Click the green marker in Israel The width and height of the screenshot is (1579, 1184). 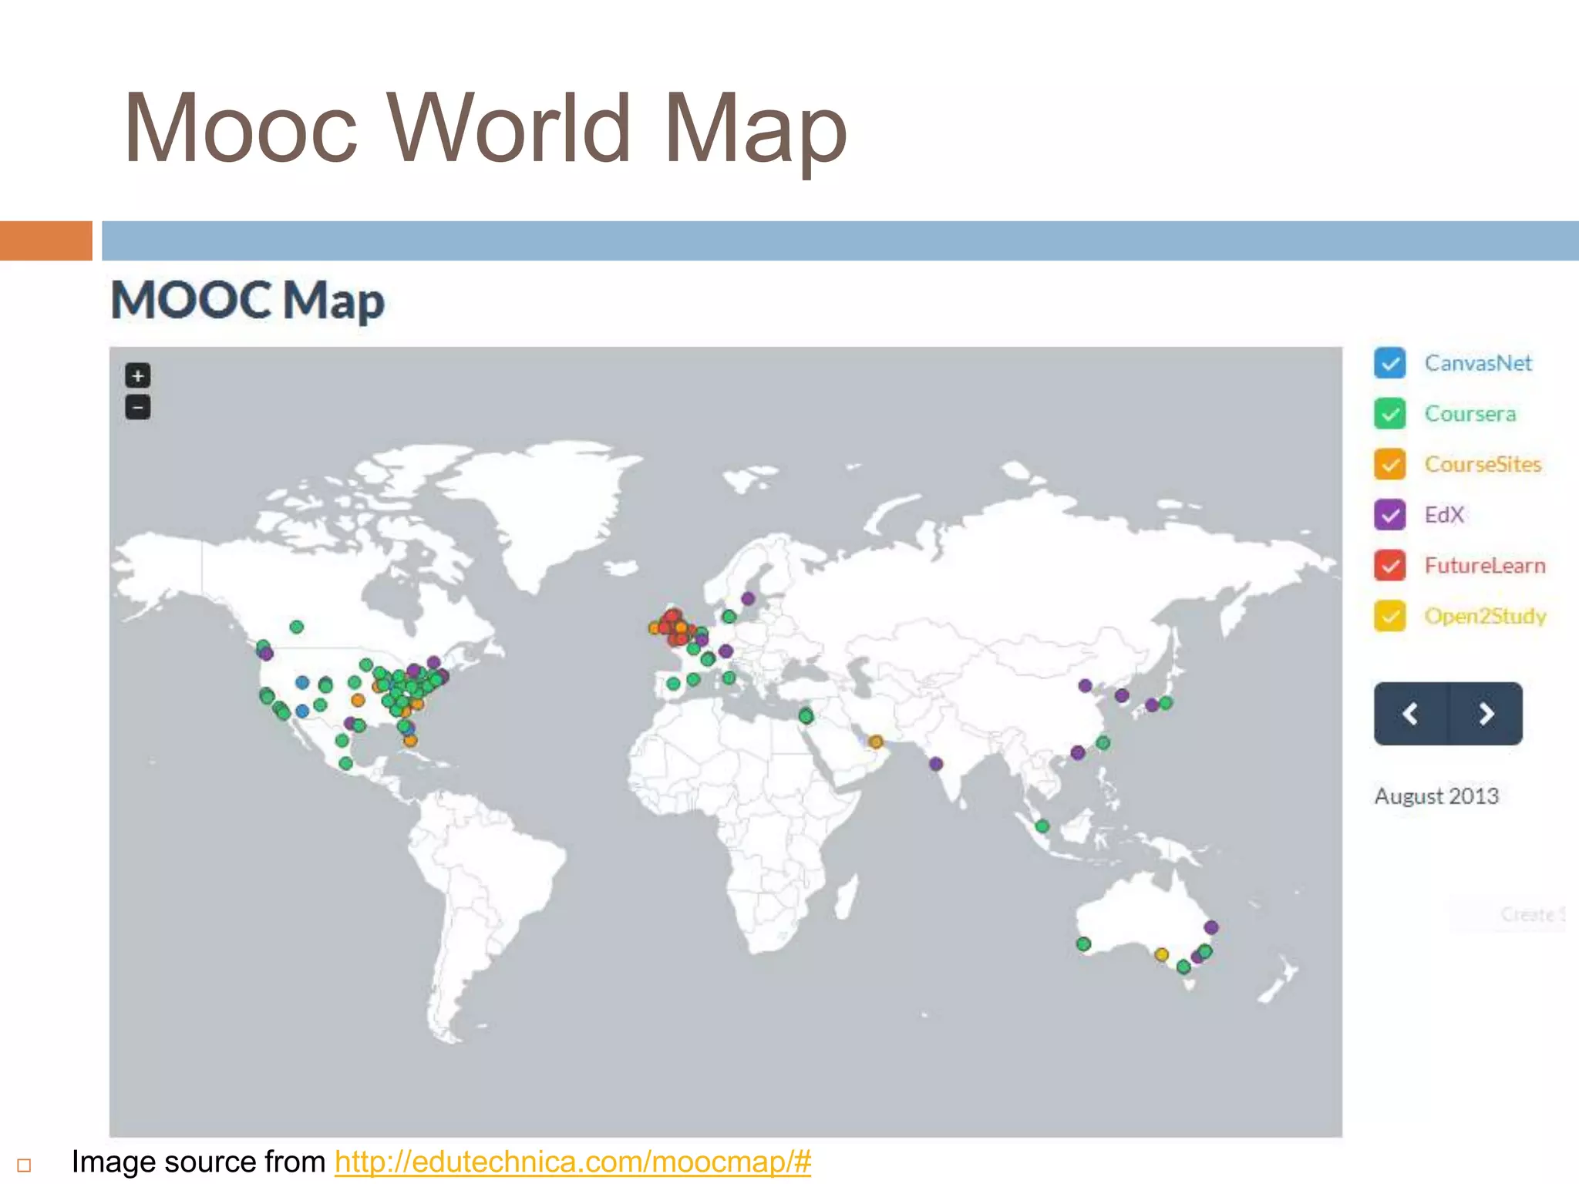pos(806,716)
